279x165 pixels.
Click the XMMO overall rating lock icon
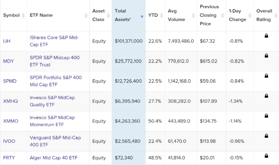266,116
